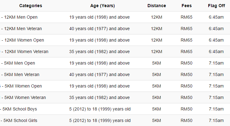Click the 12KM Men Veteran age requirement
The height and width of the screenshot is (126, 230).
pyautogui.click(x=99, y=29)
